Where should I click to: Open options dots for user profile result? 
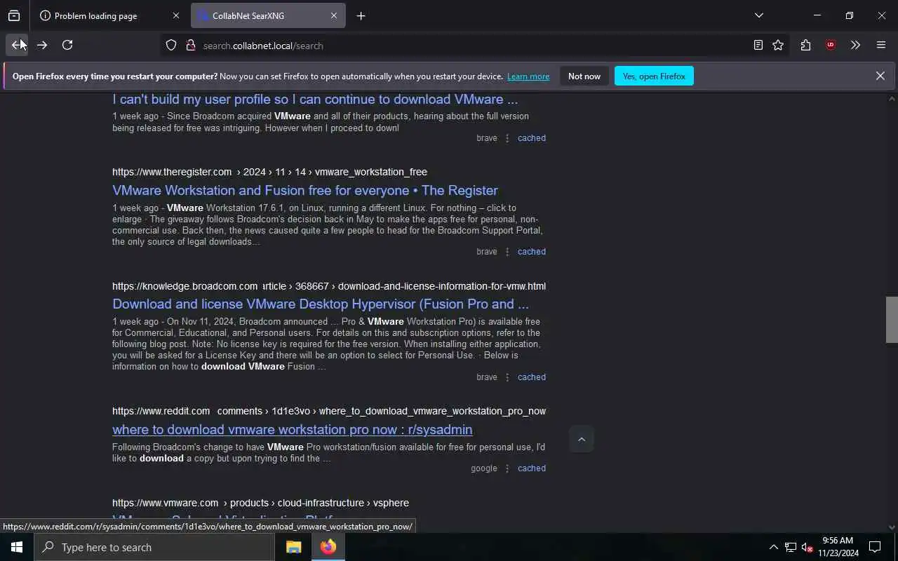[507, 138]
